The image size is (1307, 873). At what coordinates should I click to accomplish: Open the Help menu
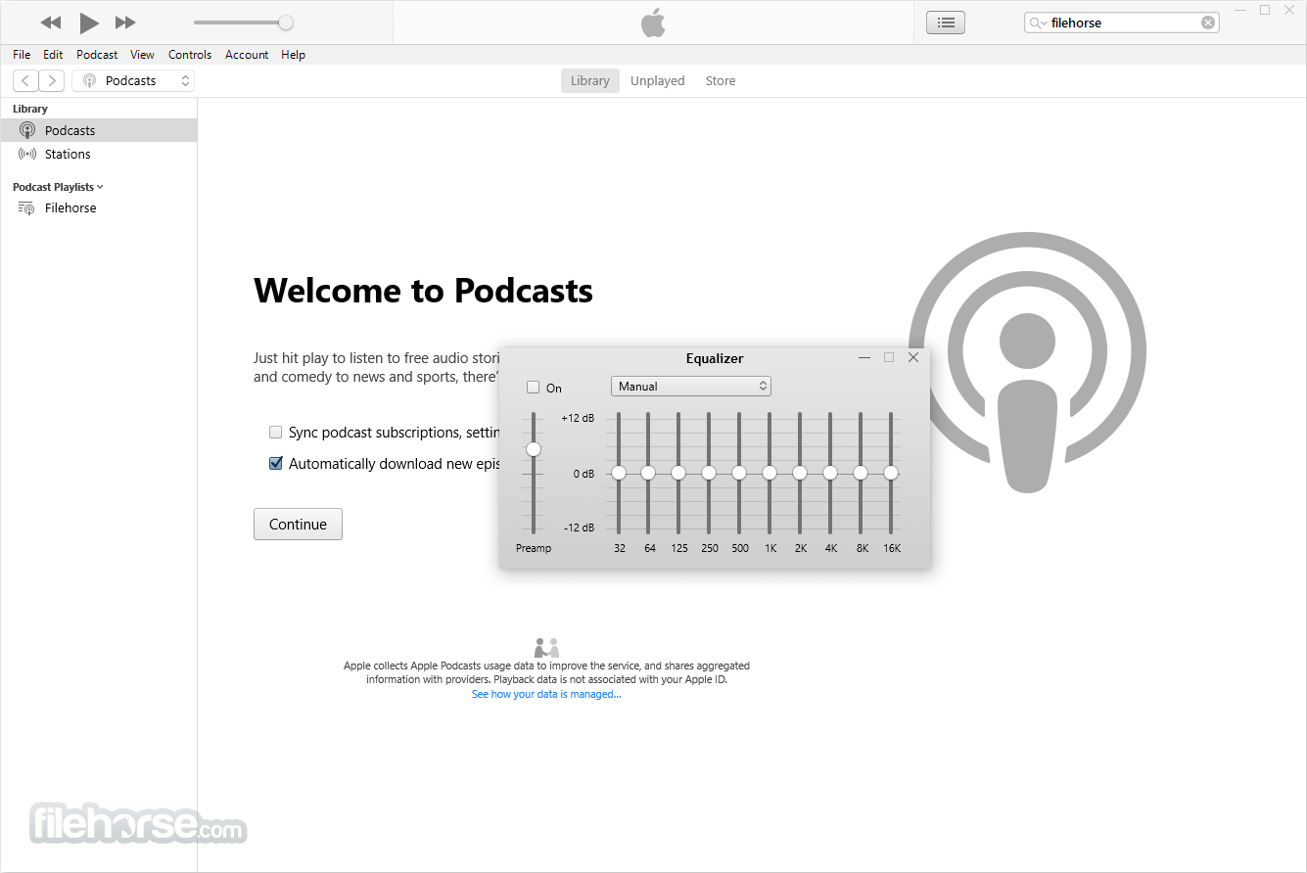pos(293,55)
